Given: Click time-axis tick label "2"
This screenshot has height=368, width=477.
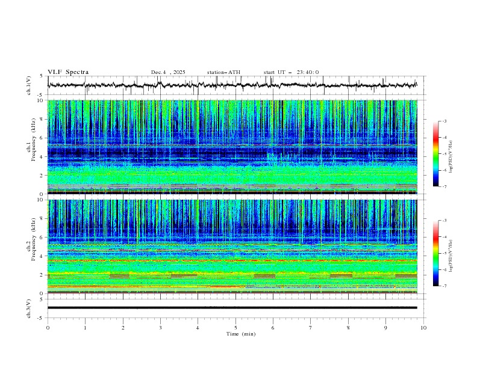Looking at the screenshot, I should pyautogui.click(x=123, y=328).
